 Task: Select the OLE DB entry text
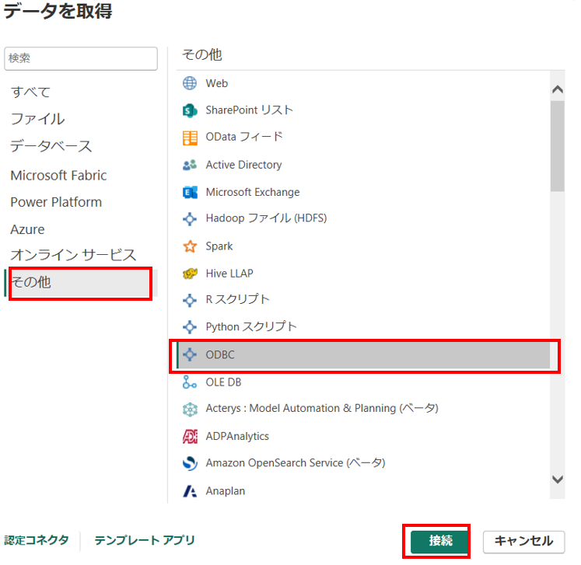pos(223,382)
